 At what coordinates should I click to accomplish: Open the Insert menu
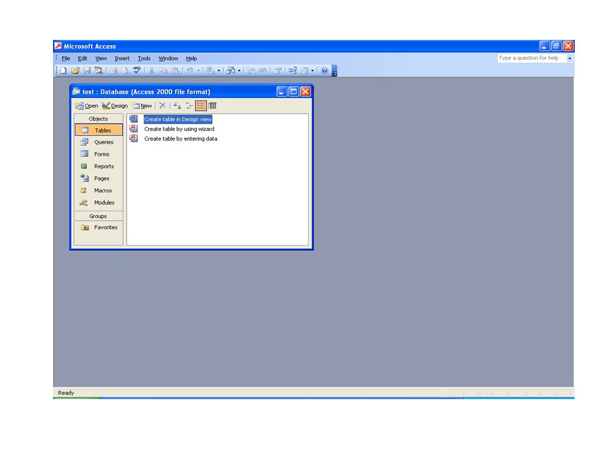122,59
